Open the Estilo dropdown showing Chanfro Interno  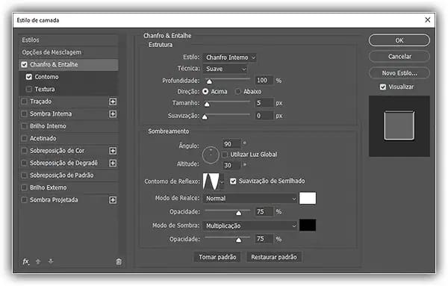pos(229,57)
